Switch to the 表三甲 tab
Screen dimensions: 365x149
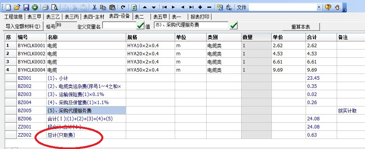pyautogui.click(x=34, y=17)
